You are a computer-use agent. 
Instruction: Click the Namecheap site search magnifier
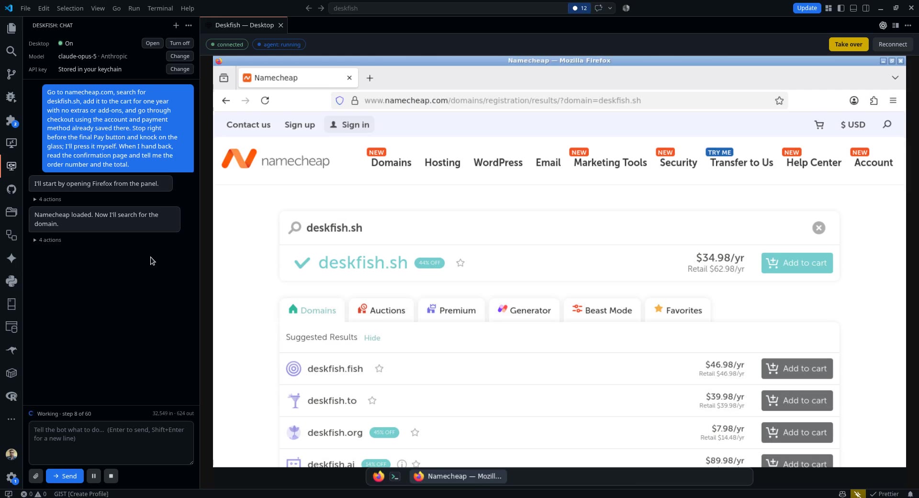coord(887,124)
